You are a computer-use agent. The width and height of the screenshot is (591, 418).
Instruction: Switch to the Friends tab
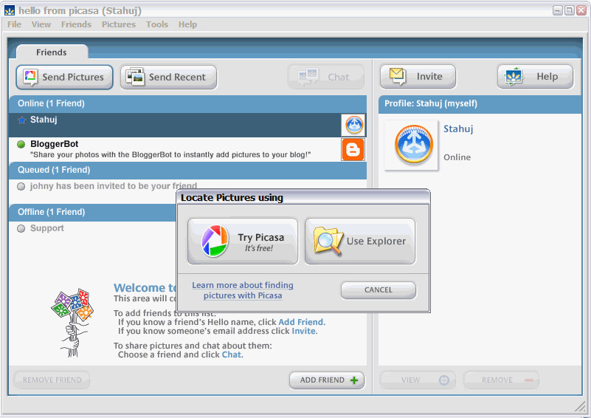click(52, 52)
